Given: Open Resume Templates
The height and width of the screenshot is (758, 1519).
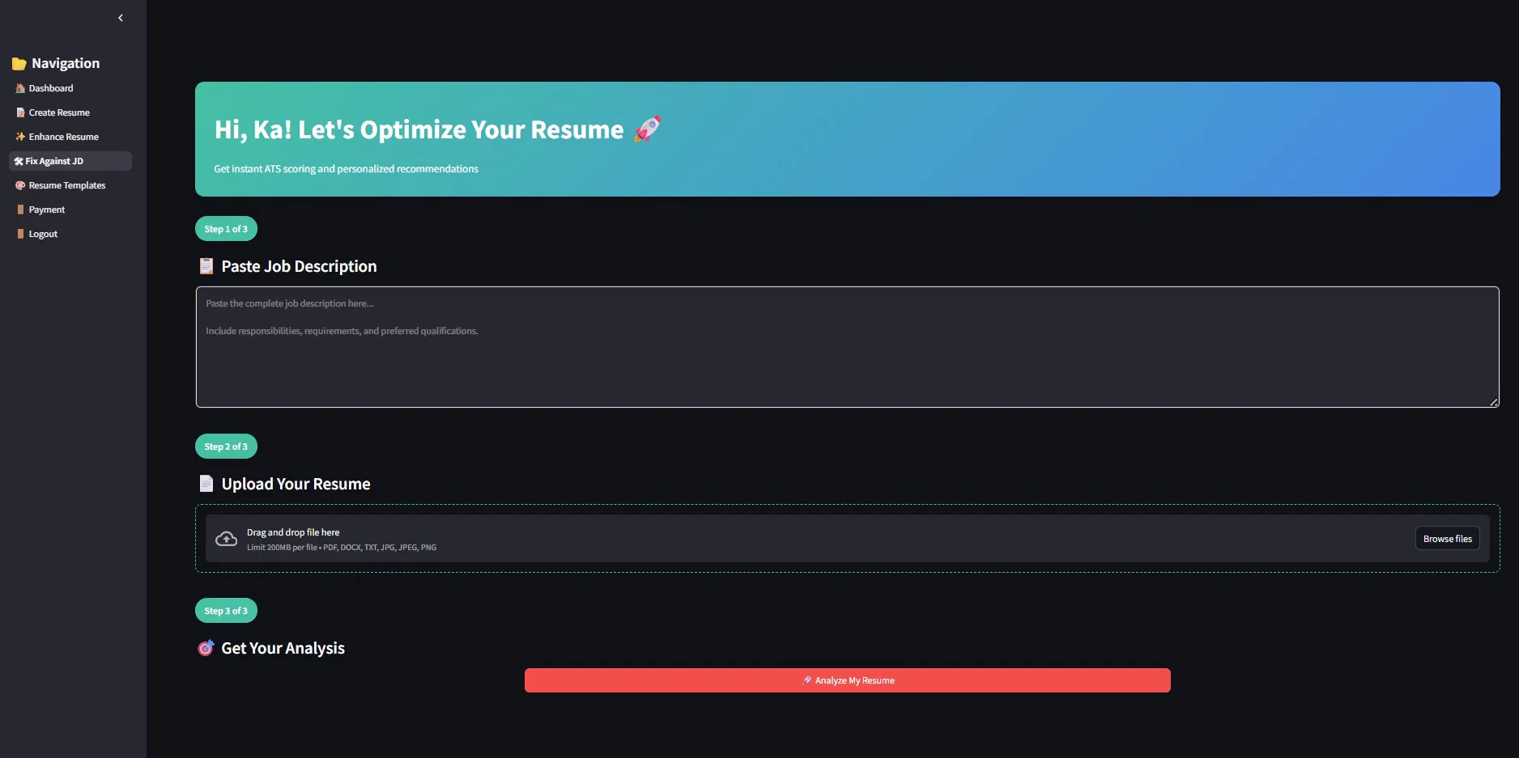Looking at the screenshot, I should [67, 185].
